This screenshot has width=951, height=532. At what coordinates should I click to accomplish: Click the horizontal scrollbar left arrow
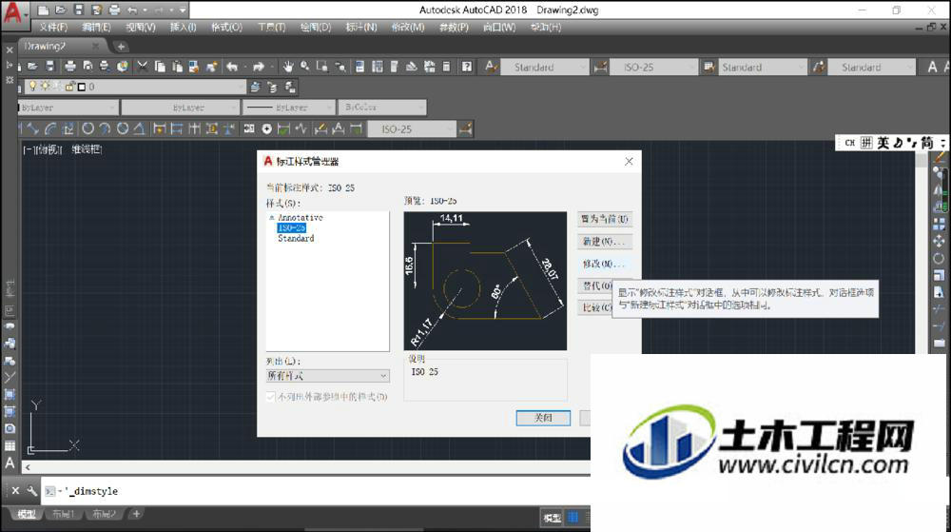tap(28, 467)
